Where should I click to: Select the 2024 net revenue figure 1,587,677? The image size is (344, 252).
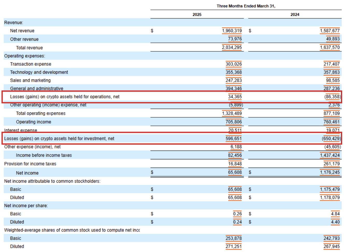pos(329,31)
